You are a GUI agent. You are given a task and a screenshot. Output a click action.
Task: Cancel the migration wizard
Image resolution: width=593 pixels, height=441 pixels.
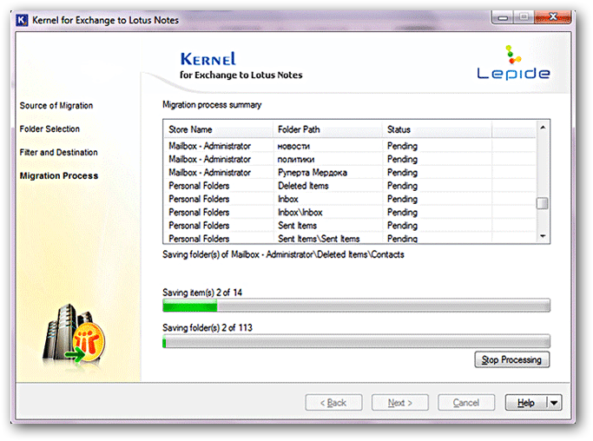(x=466, y=403)
